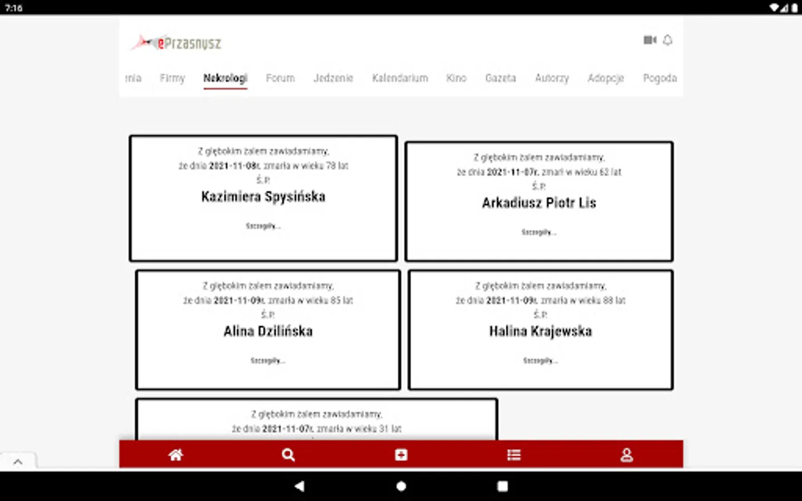Tap the status bar clock 7:16
Image resolution: width=802 pixels, height=501 pixels.
[x=13, y=8]
